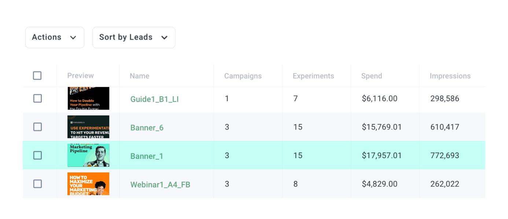This screenshot has height=219, width=508.
Task: View the Marketing Pipeline teal thumbnail
Action: [88, 156]
